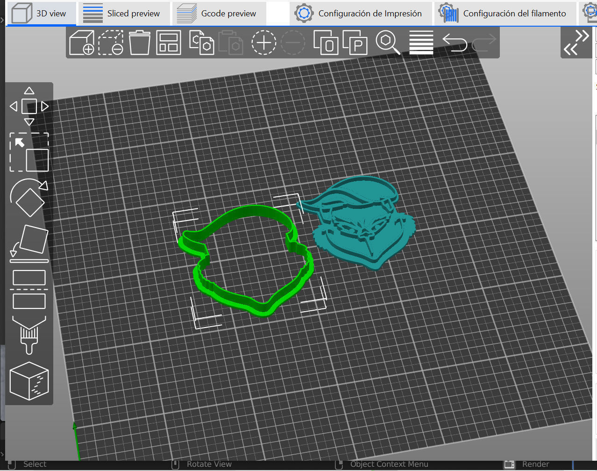Click the cube icon in left toolbar
Screen dimensions: 597x471
coord(29,381)
